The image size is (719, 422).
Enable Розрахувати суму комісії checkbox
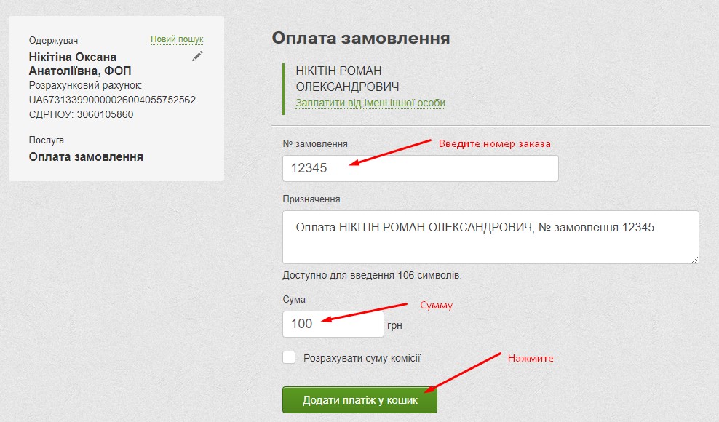(289, 357)
